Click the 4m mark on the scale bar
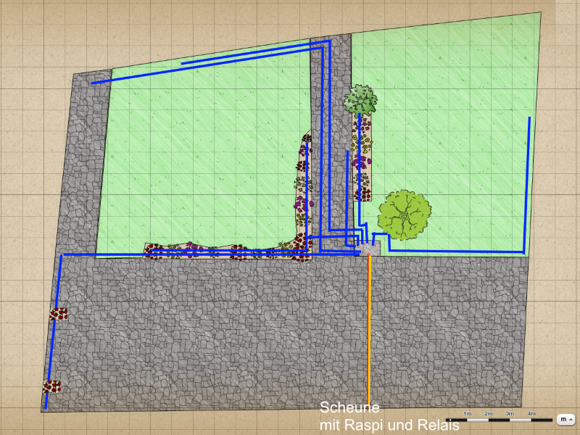The width and height of the screenshot is (580, 435). 531,413
